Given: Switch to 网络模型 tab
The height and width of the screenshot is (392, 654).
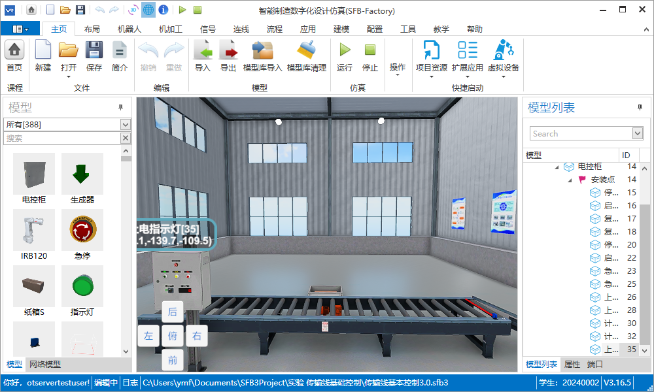Looking at the screenshot, I should (x=45, y=364).
